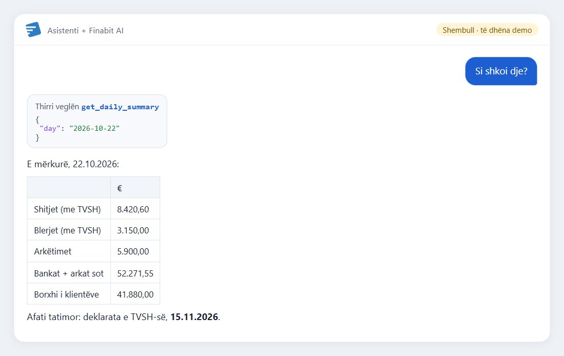
Task: Click the "Thirri veglën" label
Action: [57, 107]
